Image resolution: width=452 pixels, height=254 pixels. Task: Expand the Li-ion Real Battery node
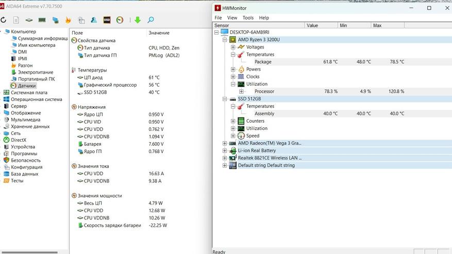225,150
